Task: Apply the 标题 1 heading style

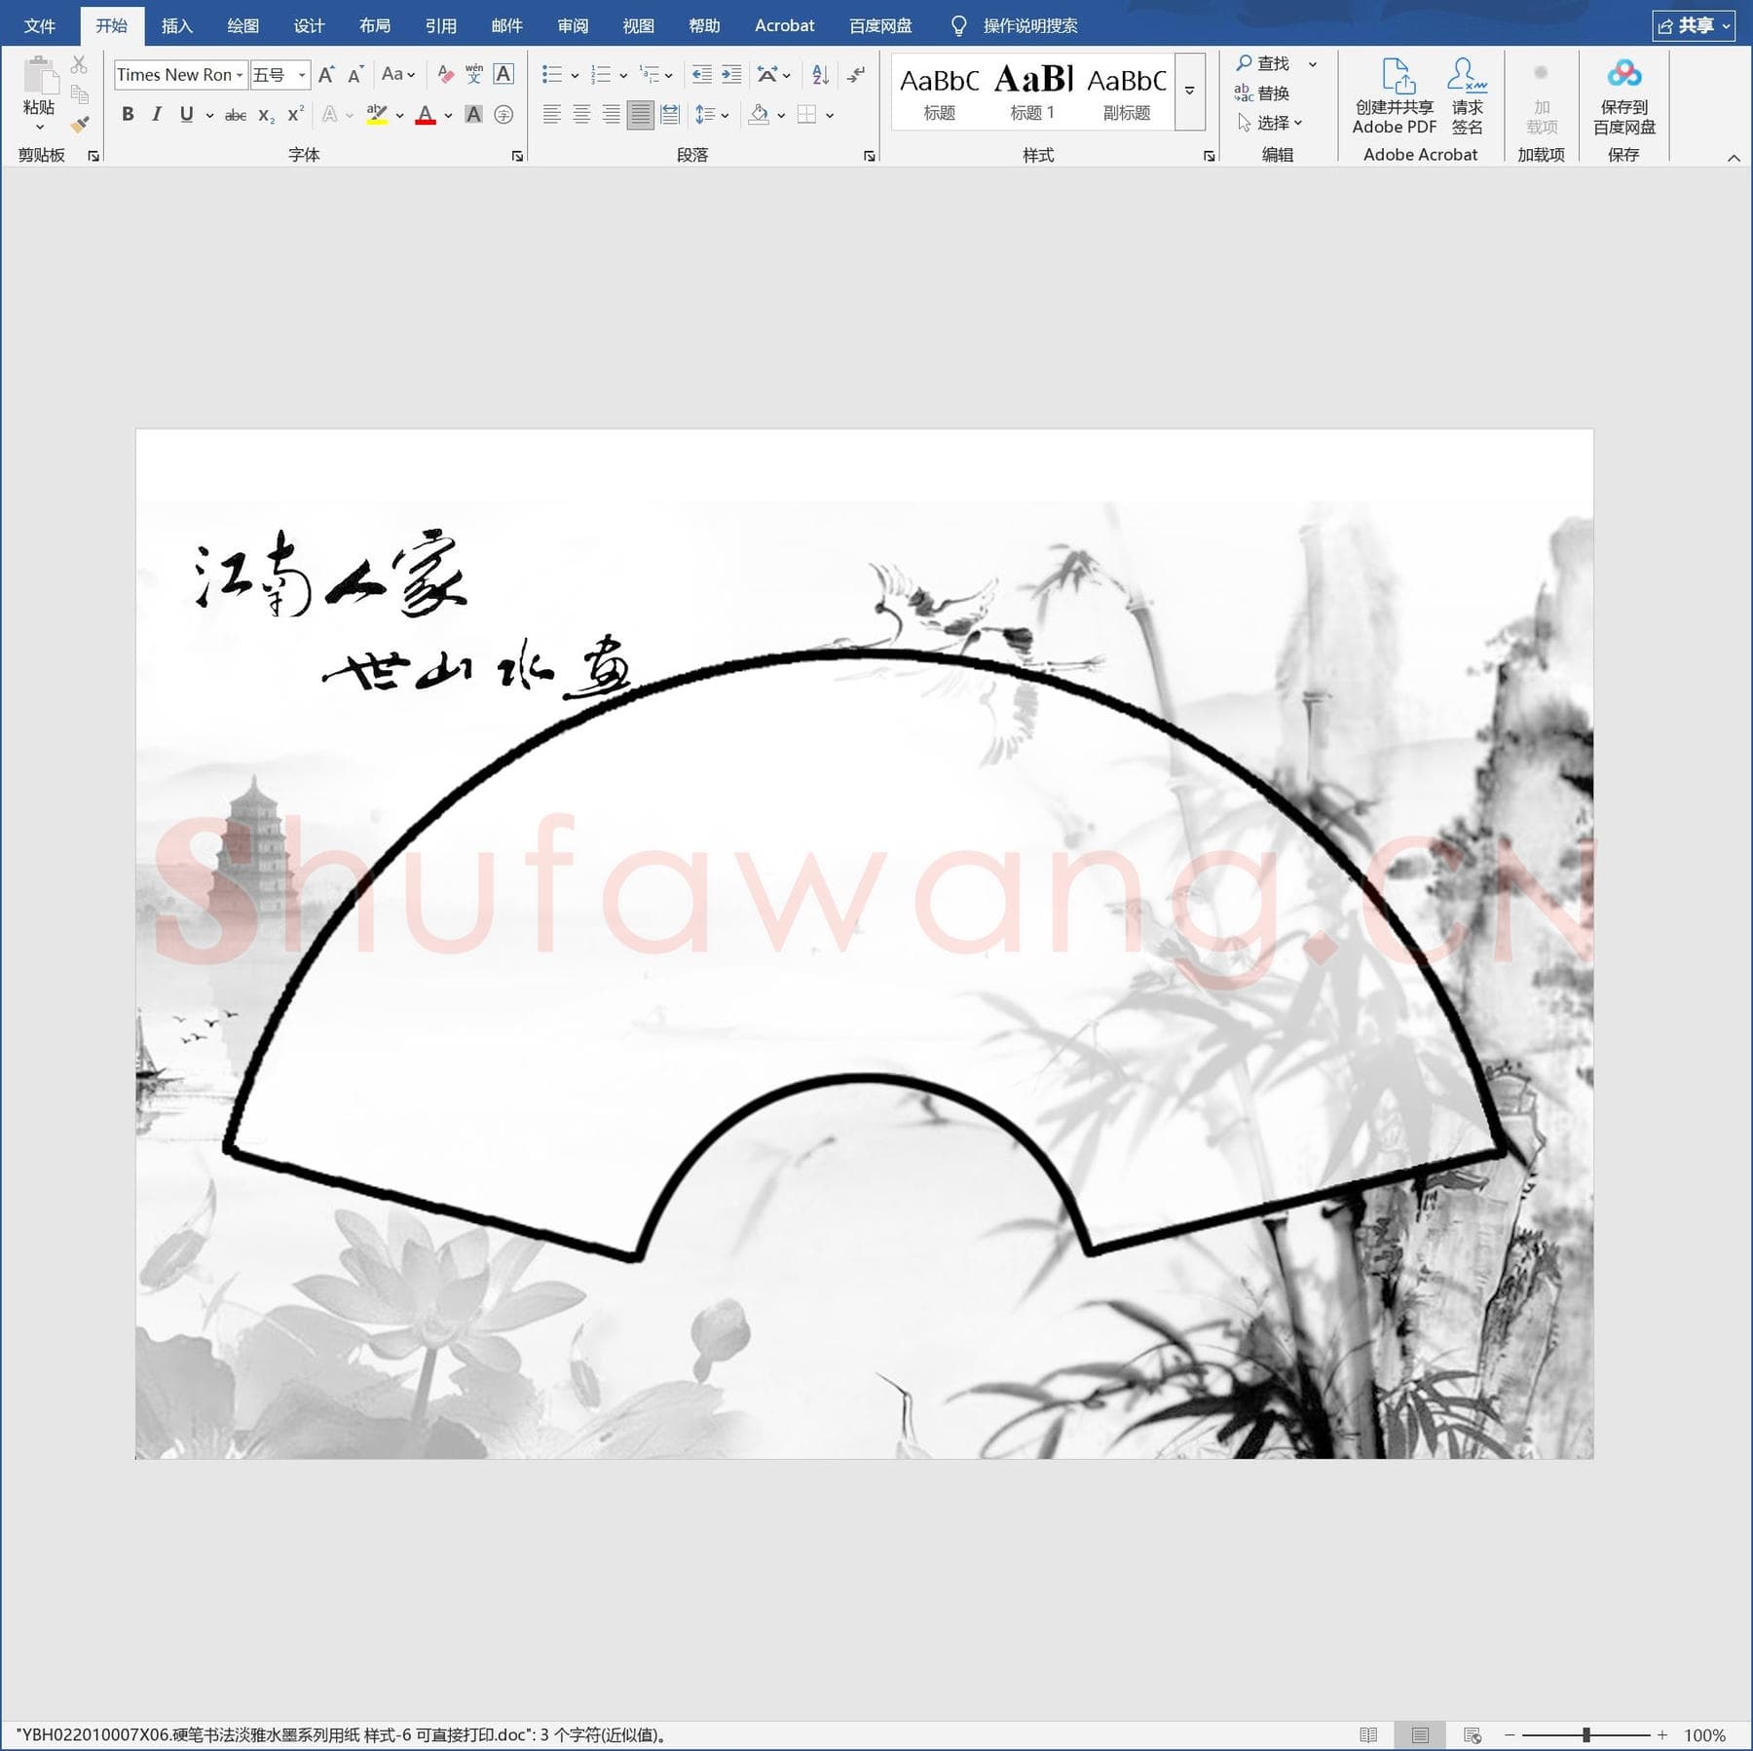Action: [x=1032, y=93]
